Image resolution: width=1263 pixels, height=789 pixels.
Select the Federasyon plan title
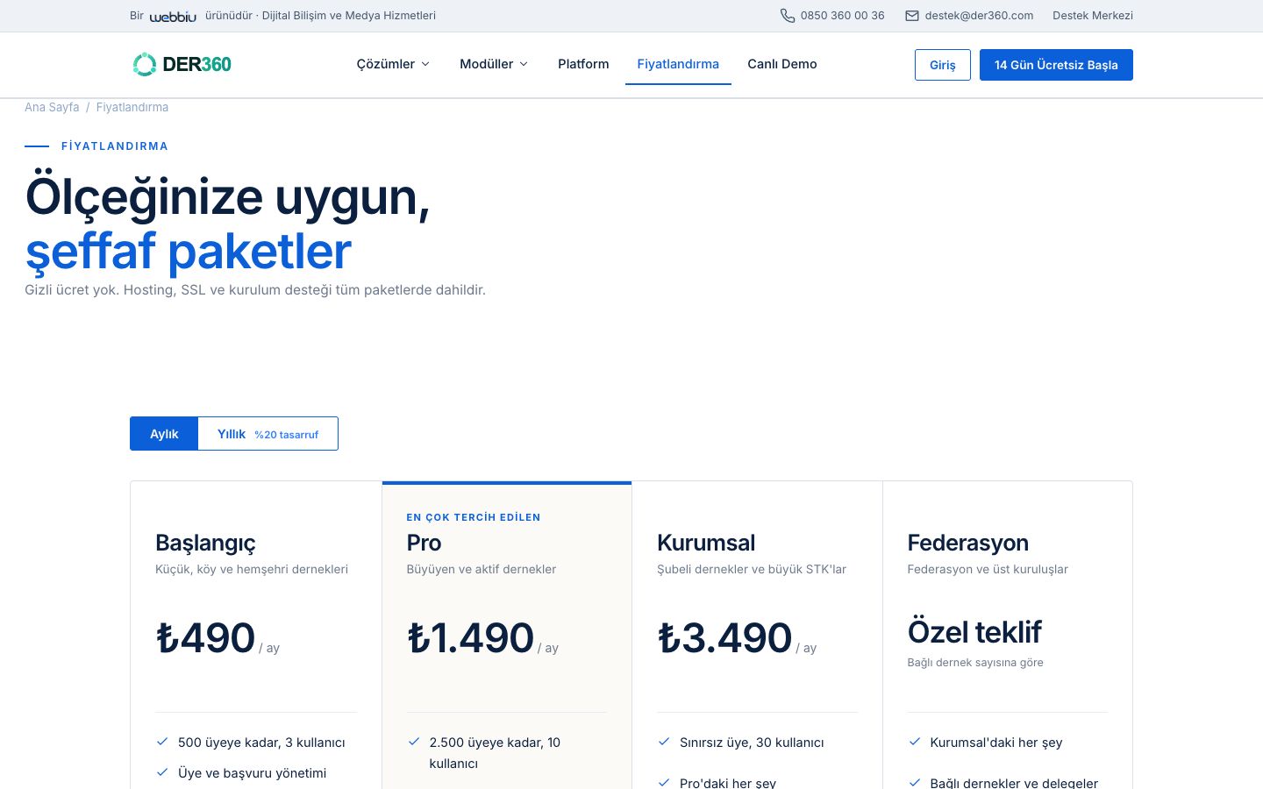click(967, 543)
